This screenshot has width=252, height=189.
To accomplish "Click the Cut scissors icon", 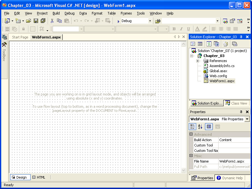I will 52,21.
